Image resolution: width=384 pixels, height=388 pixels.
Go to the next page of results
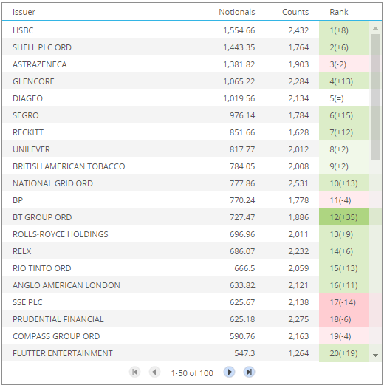[x=230, y=372]
